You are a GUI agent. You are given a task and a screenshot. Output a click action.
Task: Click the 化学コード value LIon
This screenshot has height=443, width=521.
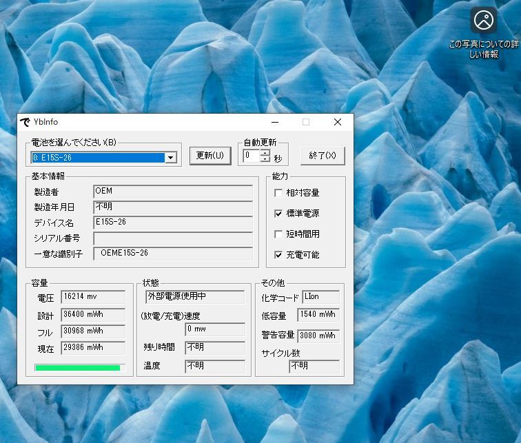tap(321, 297)
